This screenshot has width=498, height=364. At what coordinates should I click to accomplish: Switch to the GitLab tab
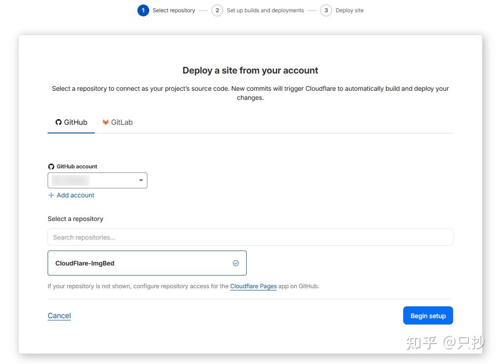(x=117, y=123)
